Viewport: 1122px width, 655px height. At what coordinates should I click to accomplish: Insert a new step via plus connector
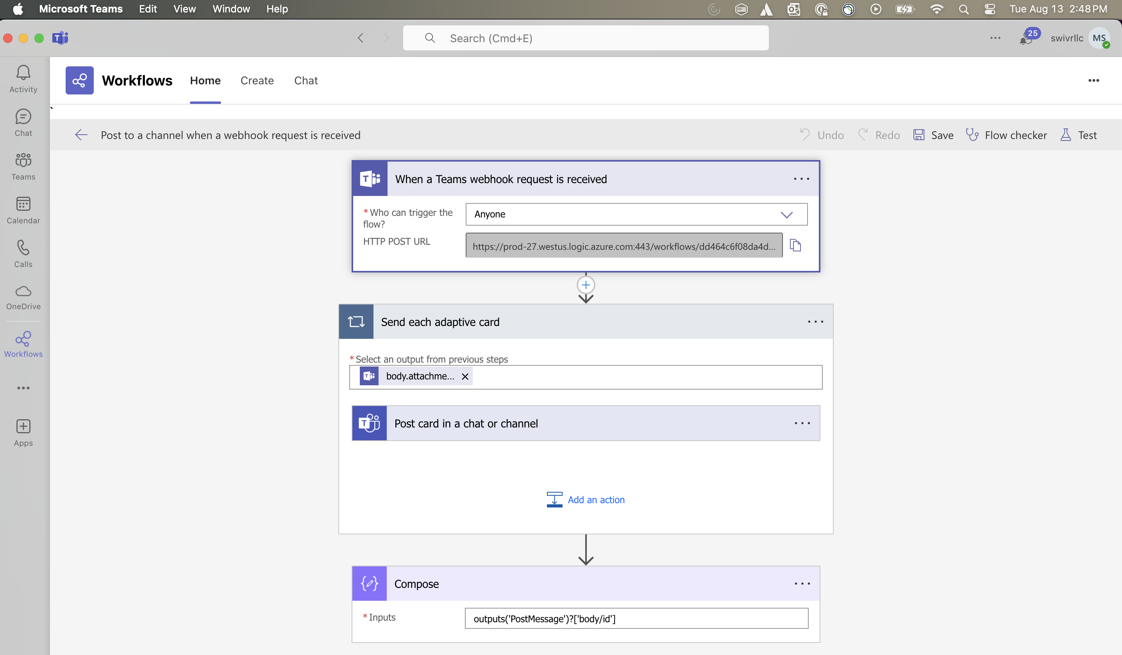[x=586, y=285]
